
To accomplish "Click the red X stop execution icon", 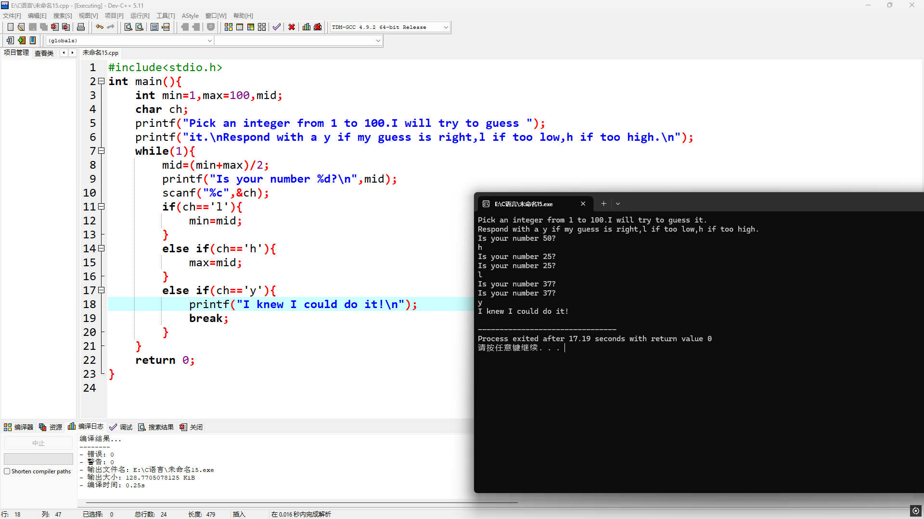I will 292,27.
